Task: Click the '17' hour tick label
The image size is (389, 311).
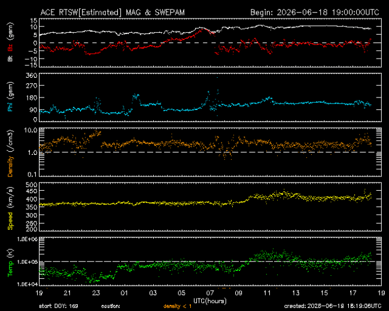Action: click(352, 293)
